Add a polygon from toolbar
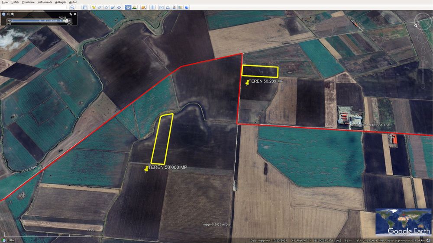The width and height of the screenshot is (433, 243). [100, 7]
